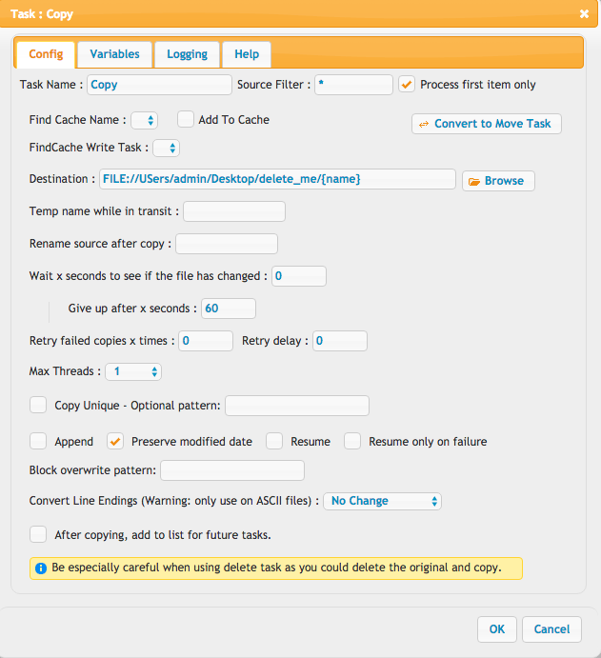Open the FindCache Write Task dropdown
Screen dimensions: 601x658
click(166, 149)
